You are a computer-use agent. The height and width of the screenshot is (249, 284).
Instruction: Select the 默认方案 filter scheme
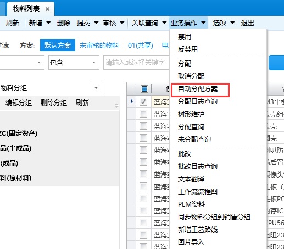pyautogui.click(x=58, y=45)
